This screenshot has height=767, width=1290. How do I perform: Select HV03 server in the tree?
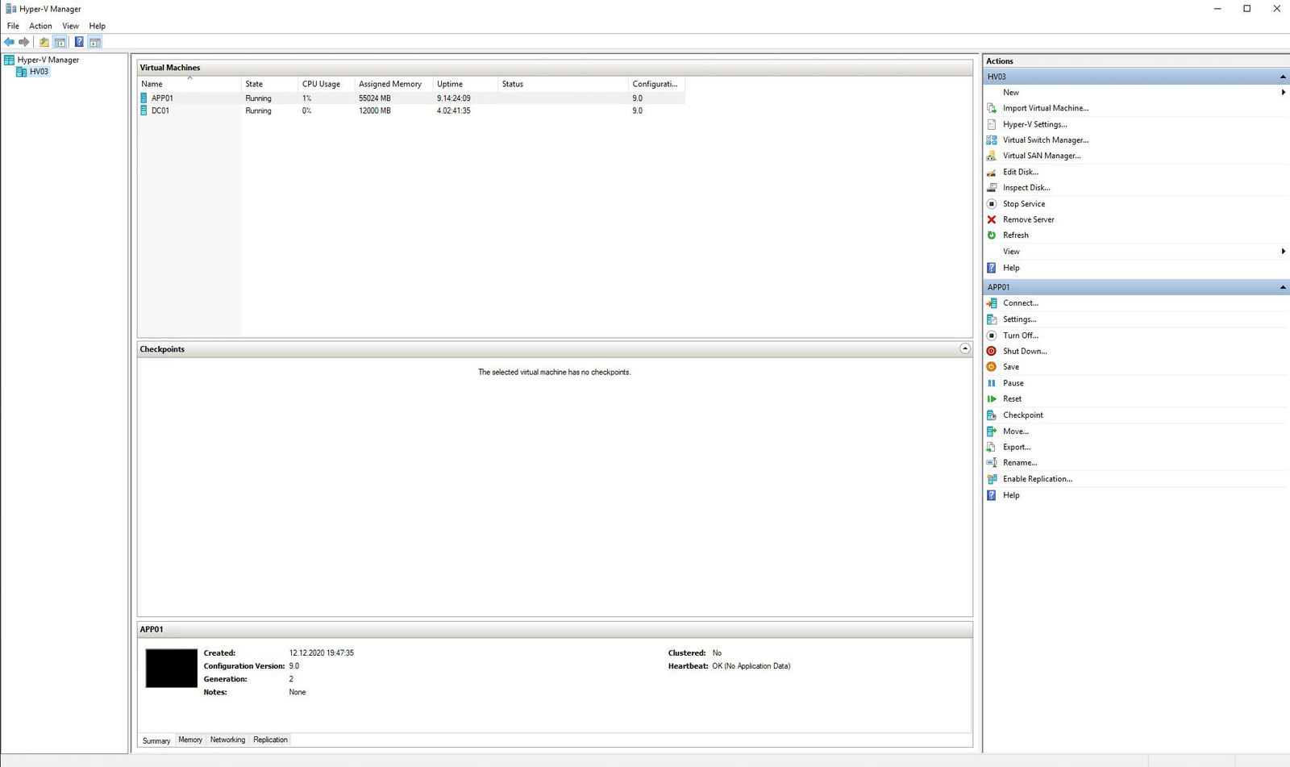coord(39,72)
